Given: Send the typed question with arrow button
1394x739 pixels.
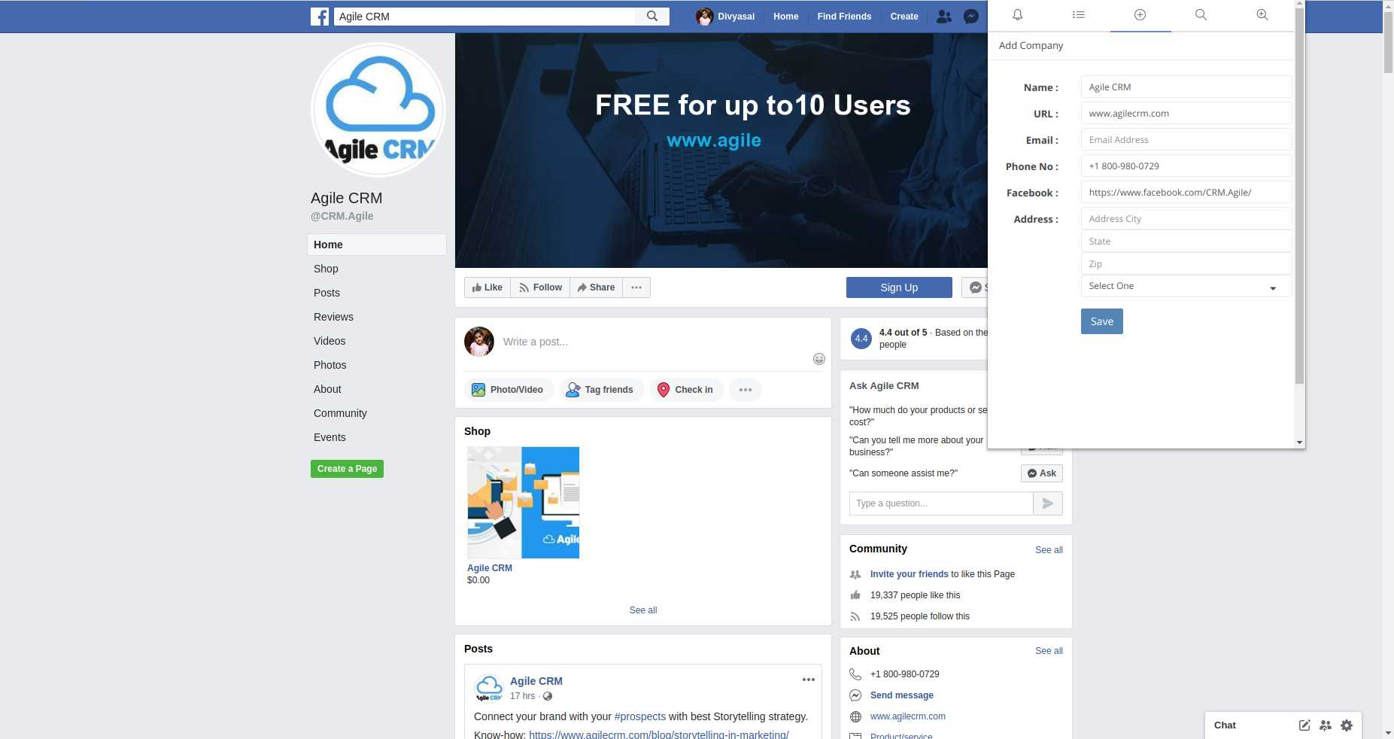Looking at the screenshot, I should (1048, 503).
